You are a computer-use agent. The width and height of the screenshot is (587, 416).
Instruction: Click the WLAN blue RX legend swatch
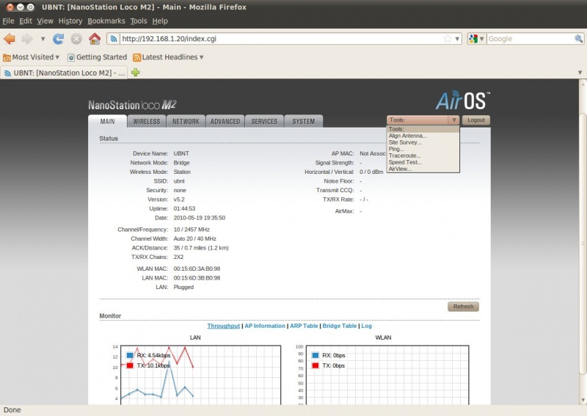point(316,355)
